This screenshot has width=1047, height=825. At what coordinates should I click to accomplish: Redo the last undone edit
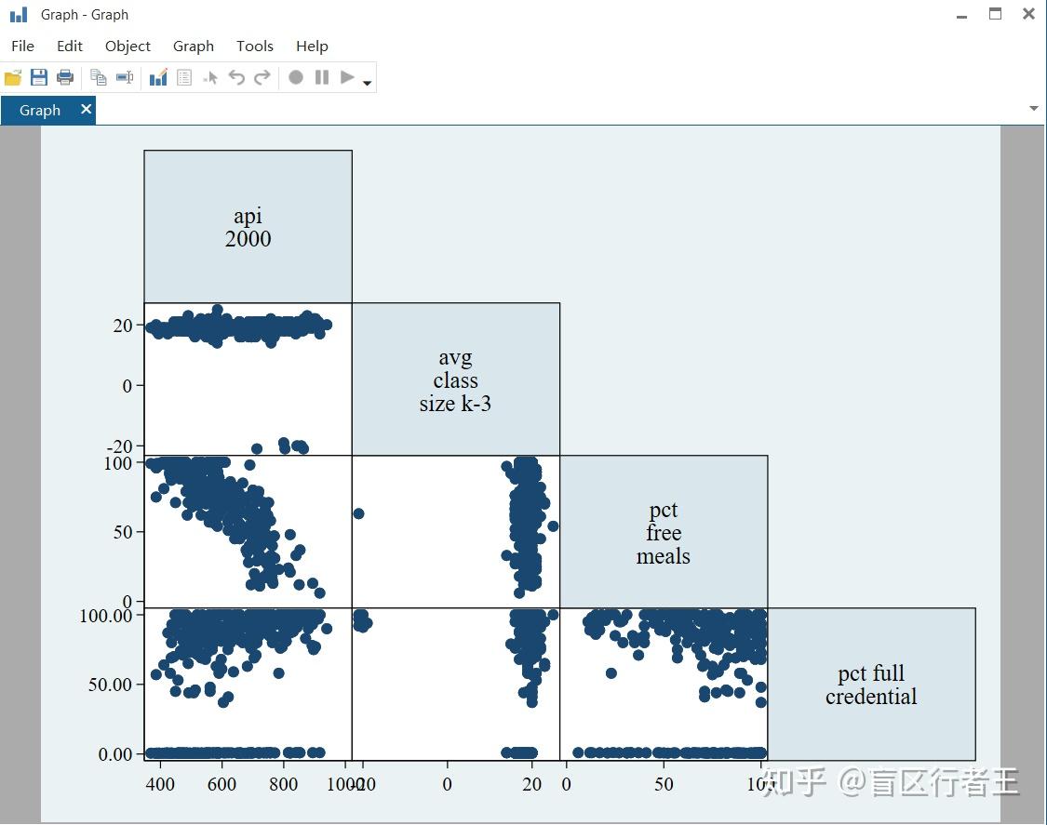pyautogui.click(x=262, y=77)
